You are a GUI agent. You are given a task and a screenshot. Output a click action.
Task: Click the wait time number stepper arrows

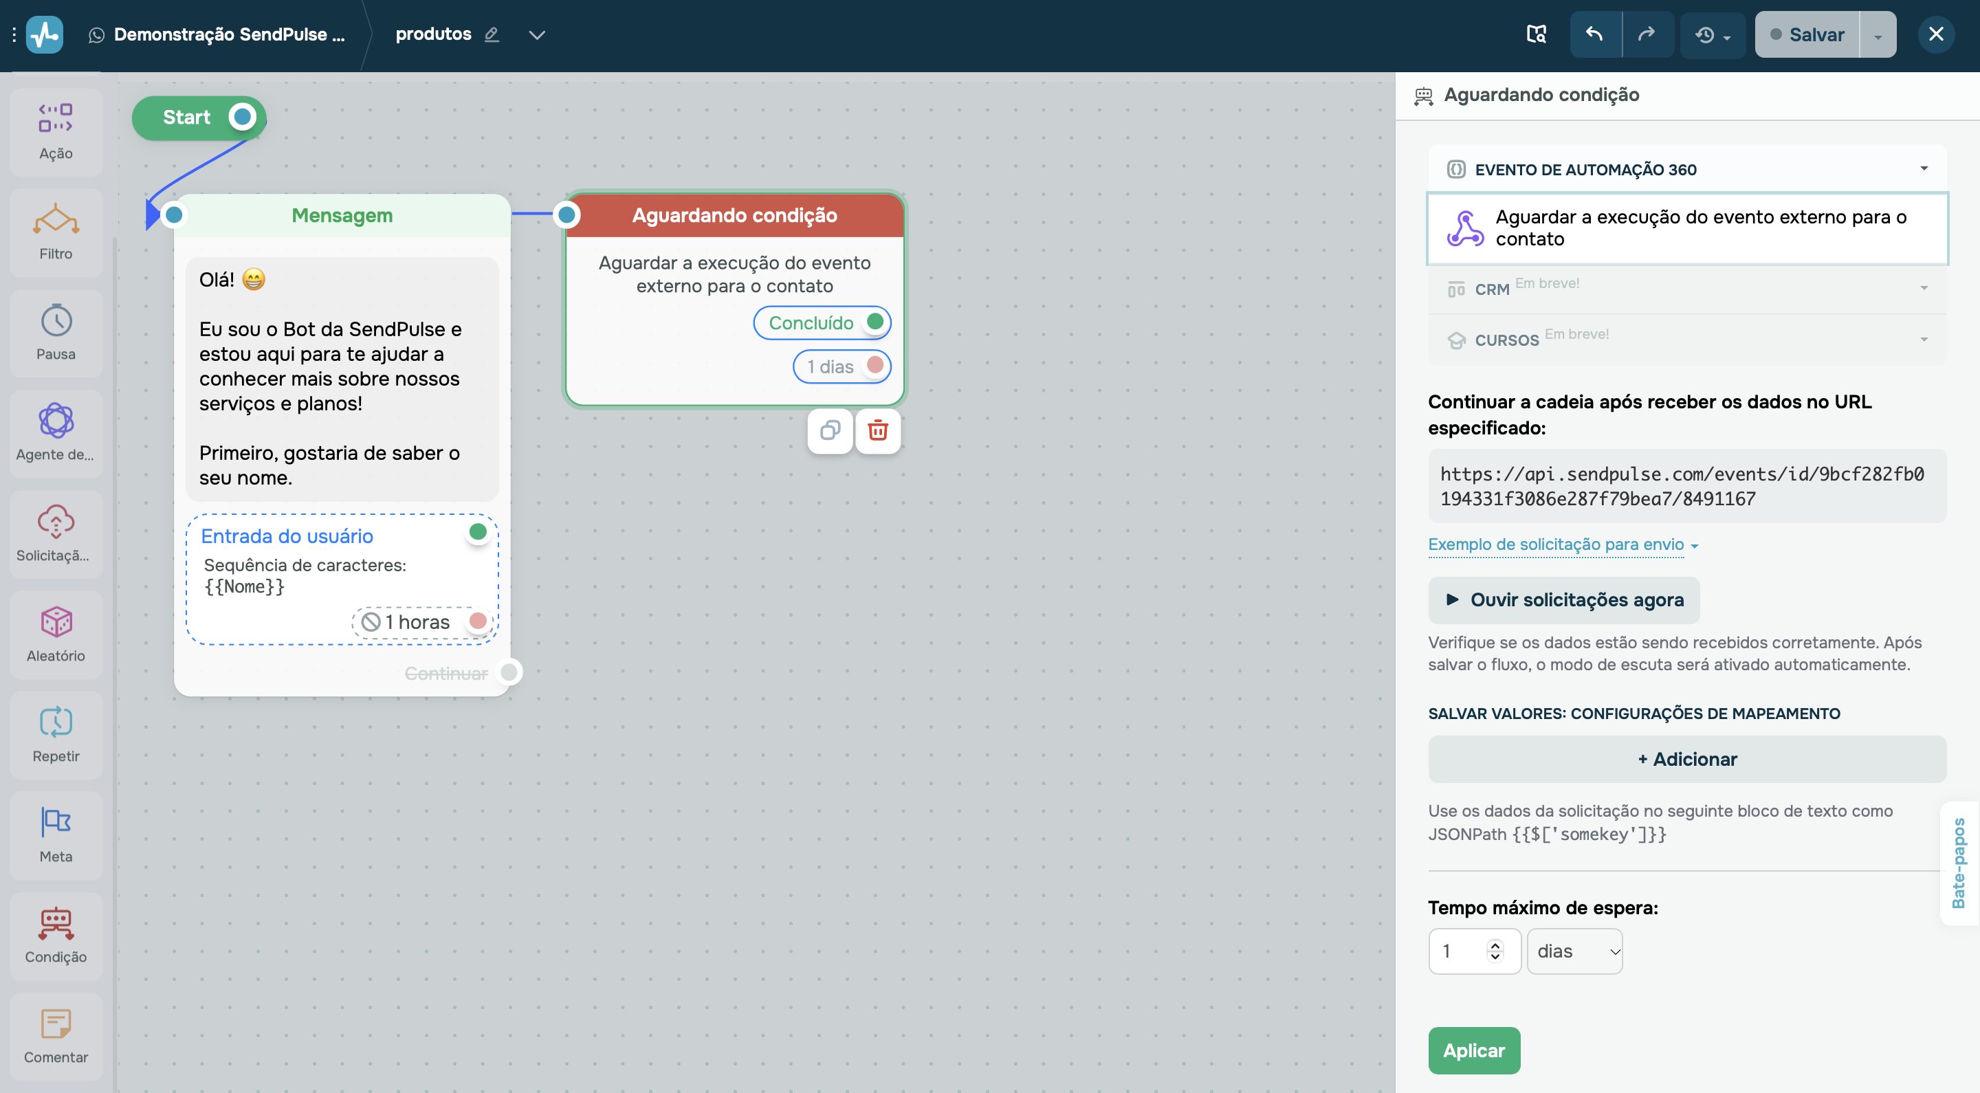[1495, 951]
